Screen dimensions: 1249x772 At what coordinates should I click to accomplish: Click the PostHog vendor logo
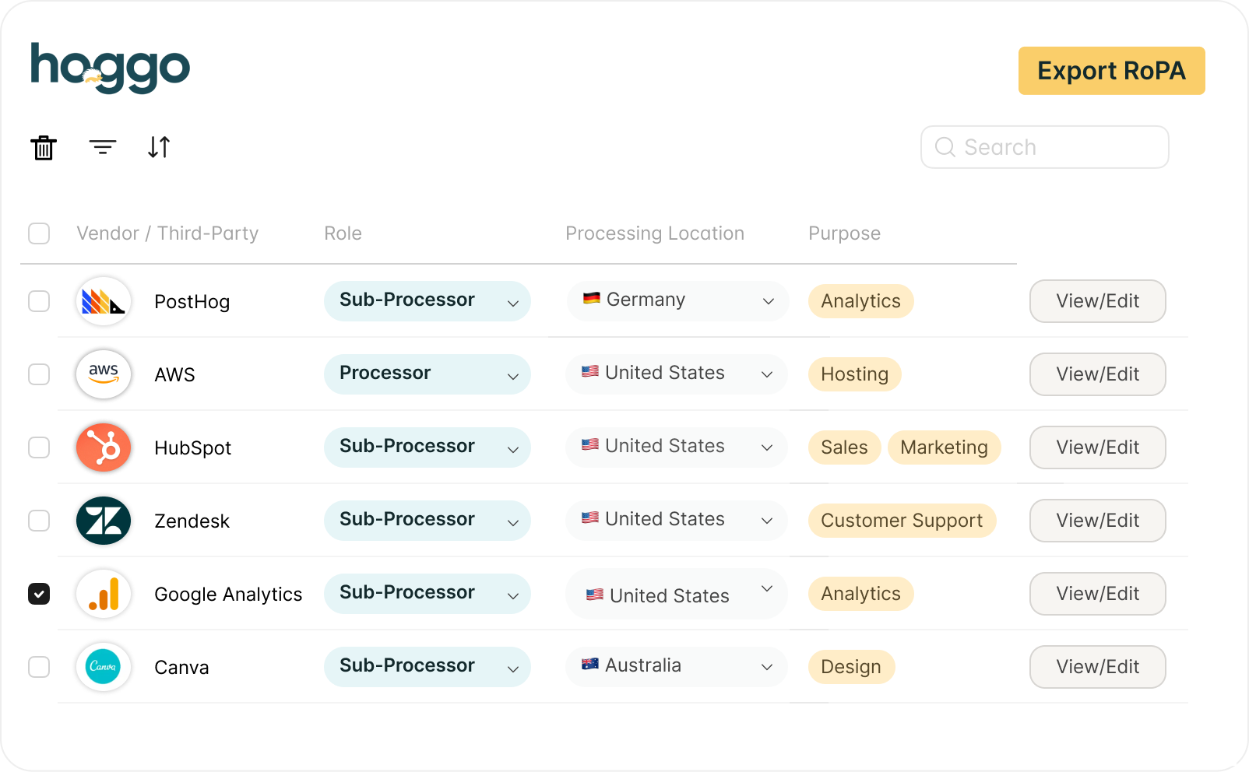pyautogui.click(x=104, y=301)
